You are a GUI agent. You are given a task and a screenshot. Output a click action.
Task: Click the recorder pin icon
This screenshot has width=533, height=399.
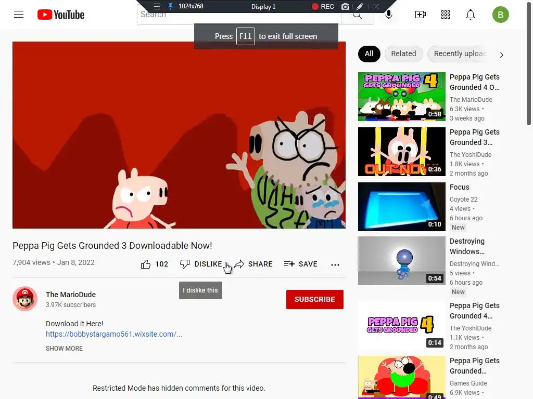[x=170, y=6]
